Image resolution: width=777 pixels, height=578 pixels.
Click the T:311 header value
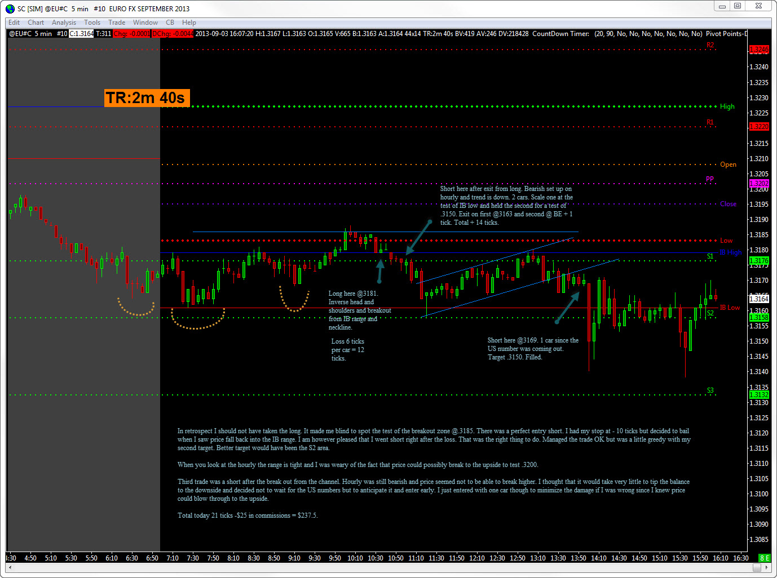[x=103, y=34]
